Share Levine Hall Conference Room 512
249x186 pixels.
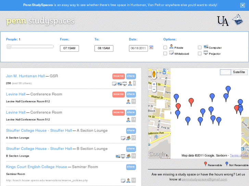click(x=131, y=112)
